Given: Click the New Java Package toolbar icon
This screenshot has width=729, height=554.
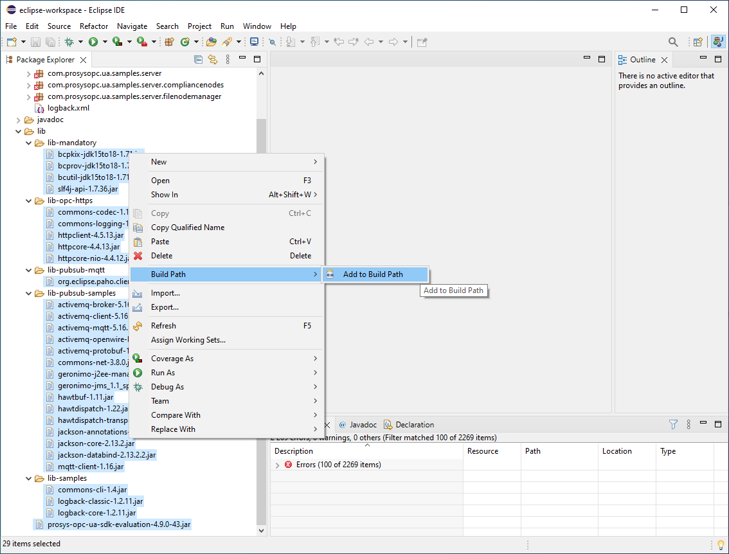Looking at the screenshot, I should point(170,42).
